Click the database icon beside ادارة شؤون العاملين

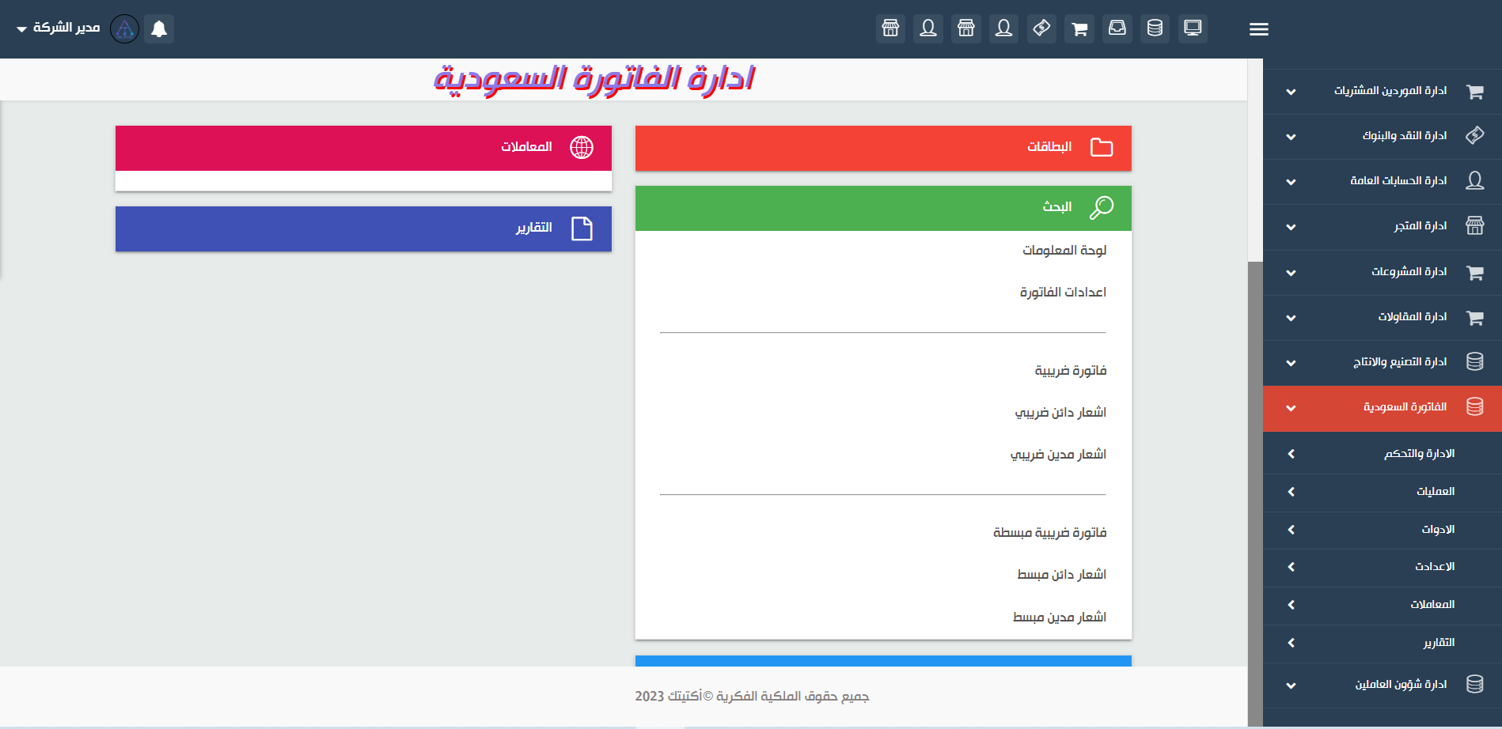coord(1475,684)
